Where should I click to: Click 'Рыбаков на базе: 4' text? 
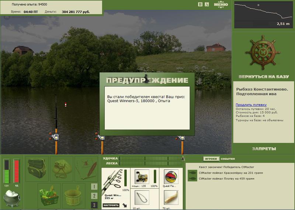click(x=250, y=116)
